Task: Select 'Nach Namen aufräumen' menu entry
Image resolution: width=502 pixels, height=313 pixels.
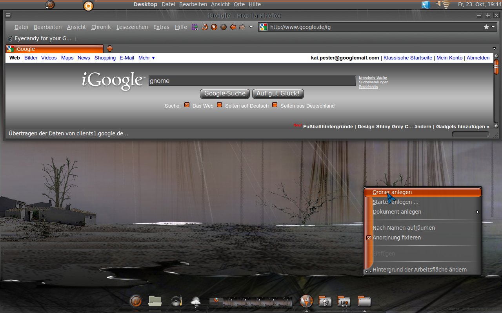Action: click(422, 228)
